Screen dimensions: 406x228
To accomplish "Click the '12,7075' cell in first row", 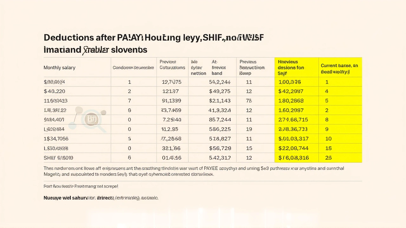I will [x=171, y=82].
